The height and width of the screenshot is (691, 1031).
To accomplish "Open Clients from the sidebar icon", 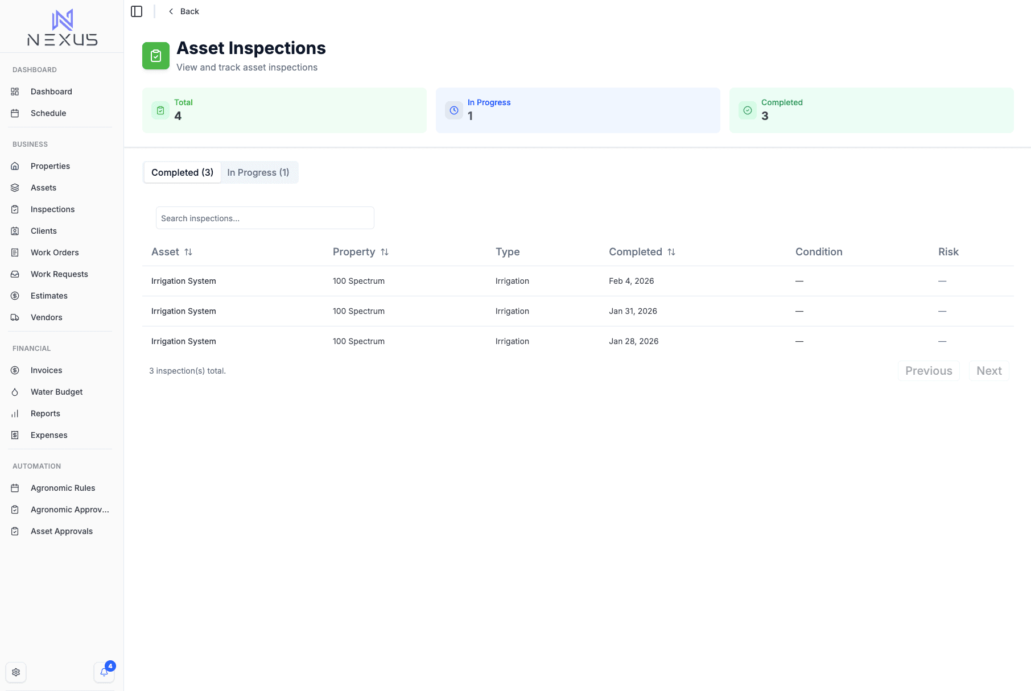I will [x=15, y=231].
